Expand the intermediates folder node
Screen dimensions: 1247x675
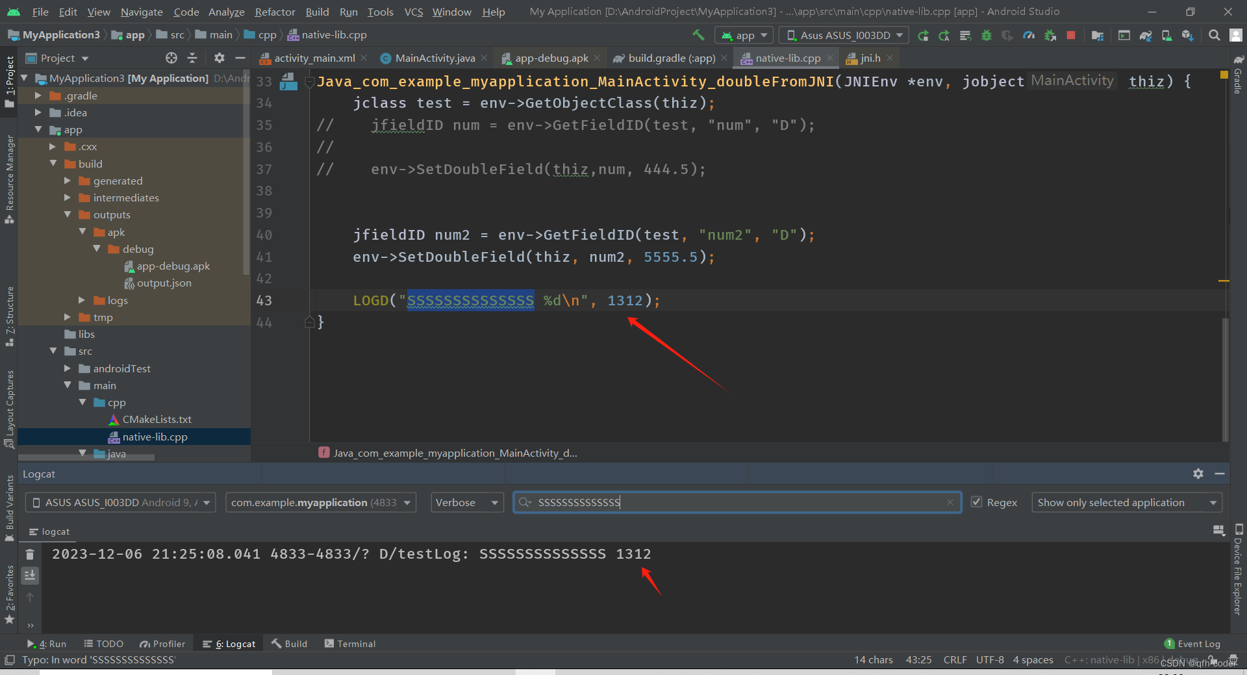tap(68, 197)
